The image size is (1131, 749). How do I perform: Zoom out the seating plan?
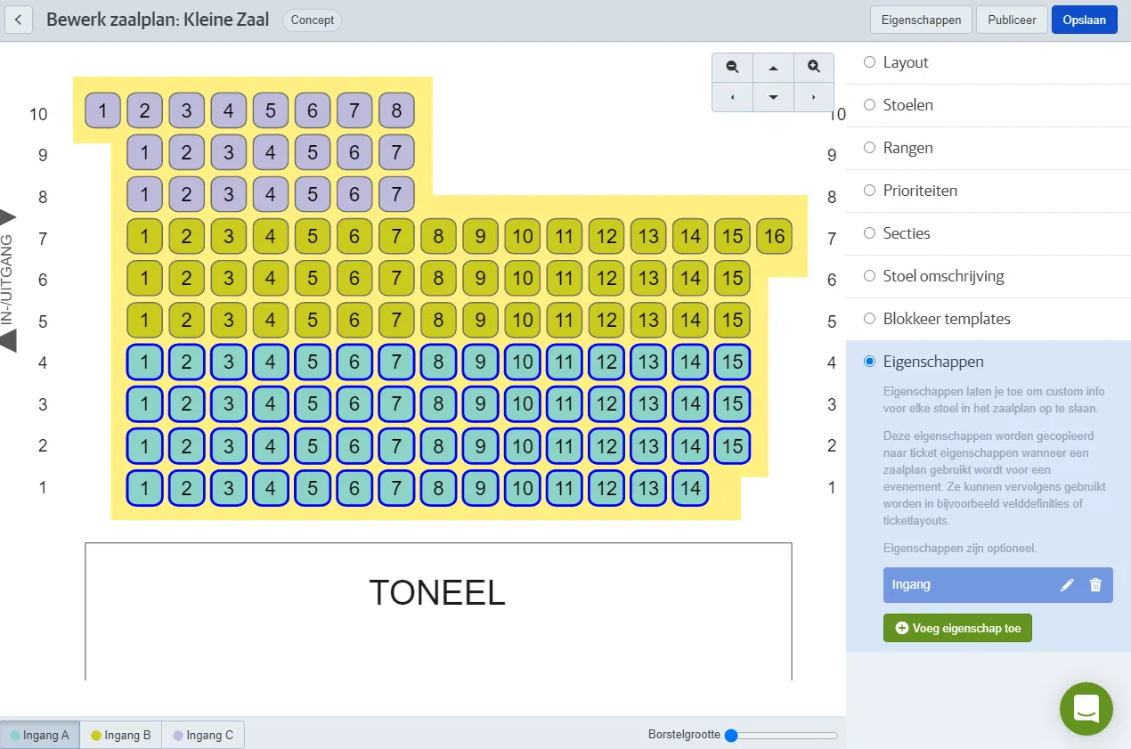[732, 67]
